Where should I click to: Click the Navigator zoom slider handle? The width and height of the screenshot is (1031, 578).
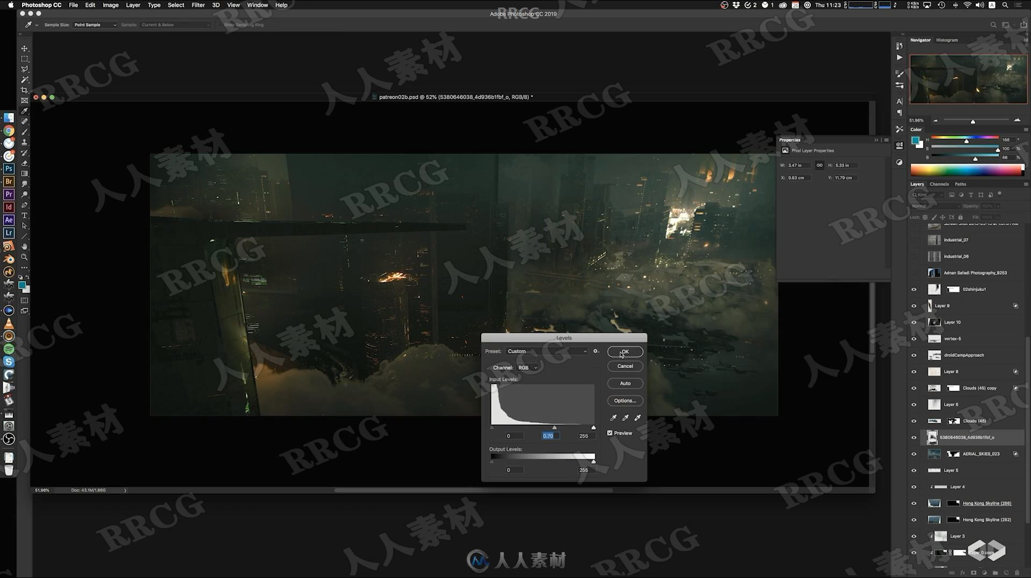(972, 122)
